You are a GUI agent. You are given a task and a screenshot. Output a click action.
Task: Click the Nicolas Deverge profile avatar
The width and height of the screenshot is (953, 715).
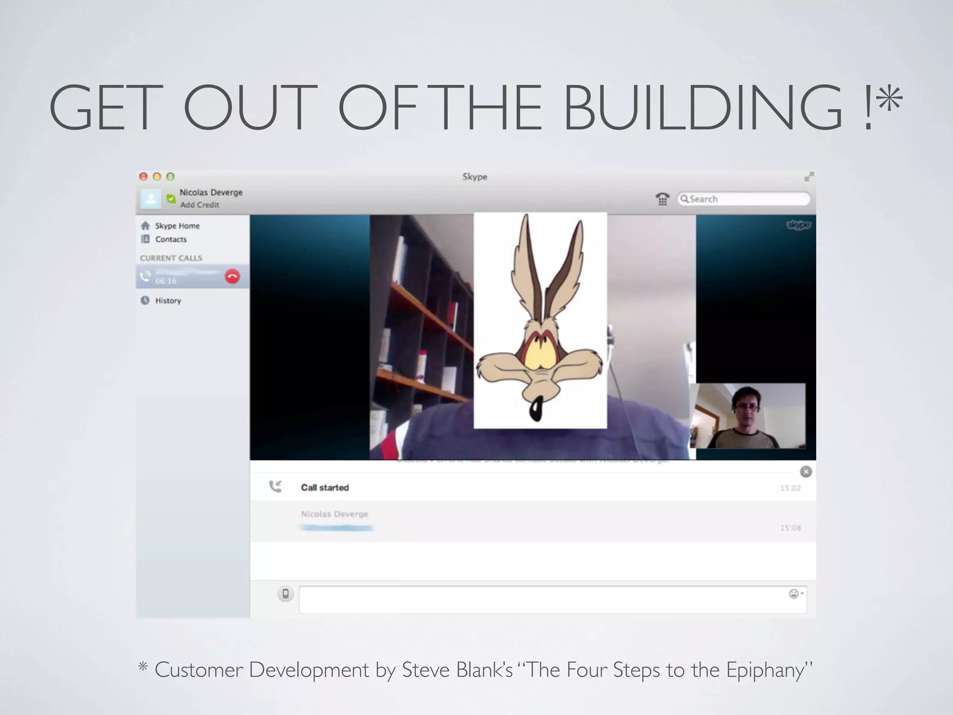(151, 199)
